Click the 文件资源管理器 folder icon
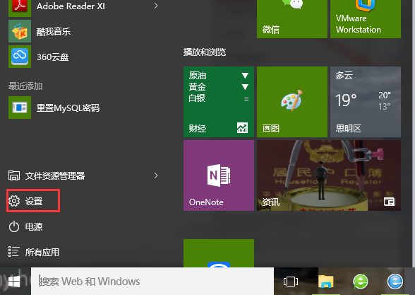415x295 pixels. pos(14,175)
